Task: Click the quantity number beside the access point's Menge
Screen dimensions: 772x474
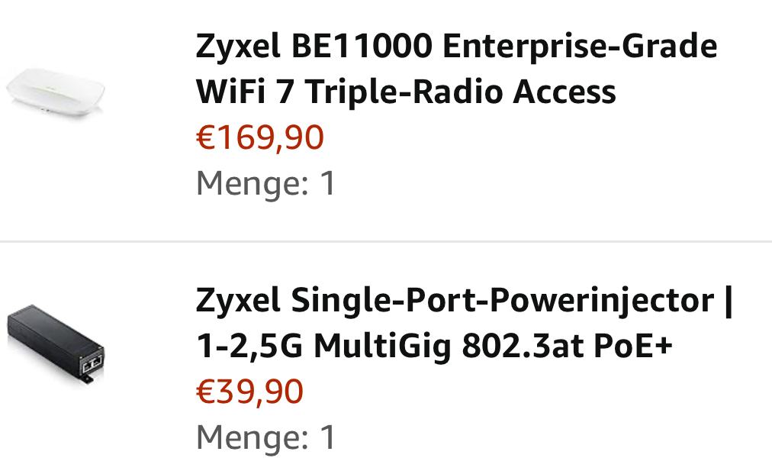Action: pos(327,183)
